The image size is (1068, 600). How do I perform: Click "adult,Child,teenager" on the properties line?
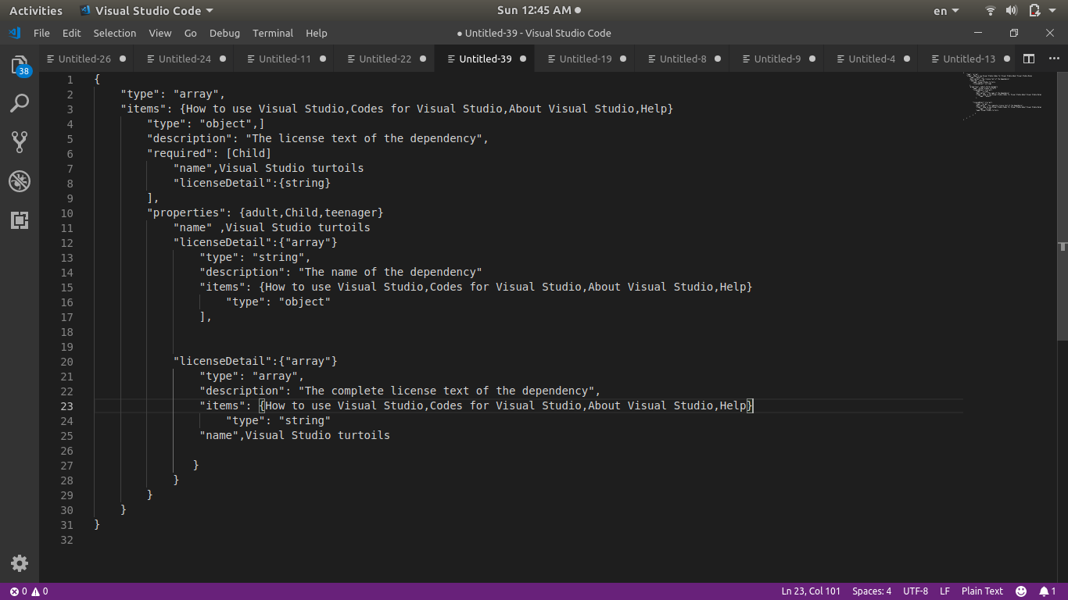point(311,213)
